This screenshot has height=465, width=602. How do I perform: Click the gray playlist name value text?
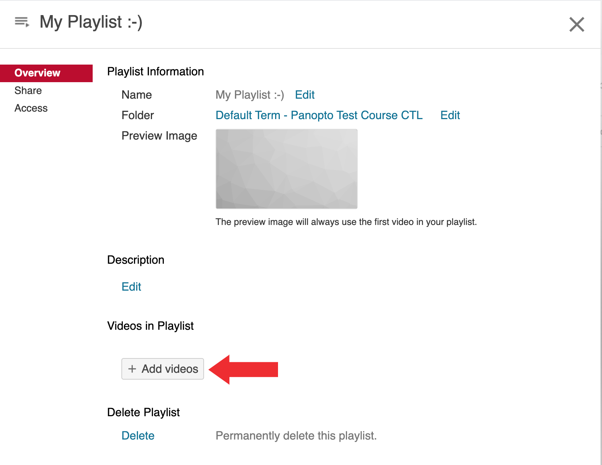pos(250,95)
